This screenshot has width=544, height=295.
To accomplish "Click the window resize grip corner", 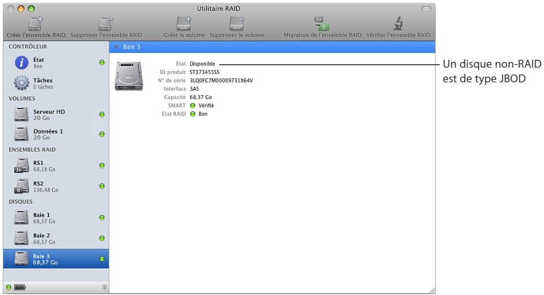I will pyautogui.click(x=432, y=290).
